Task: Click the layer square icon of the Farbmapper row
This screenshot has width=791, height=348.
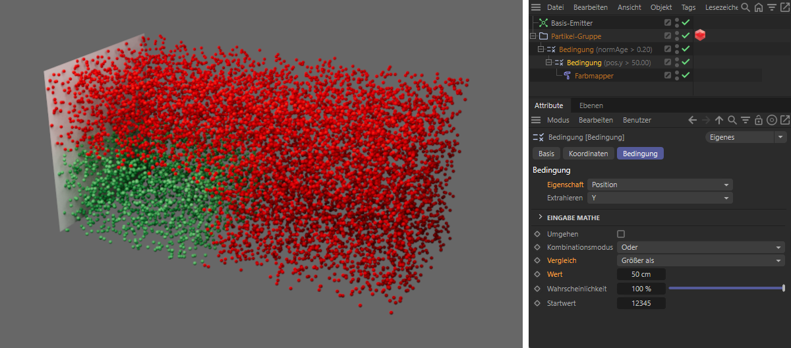Action: 668,76
